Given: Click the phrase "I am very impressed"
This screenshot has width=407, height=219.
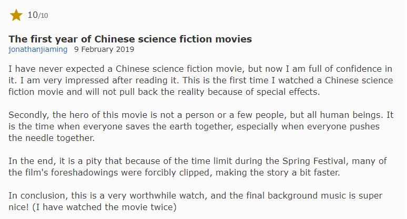Looking at the screenshot, I should click(64, 81).
